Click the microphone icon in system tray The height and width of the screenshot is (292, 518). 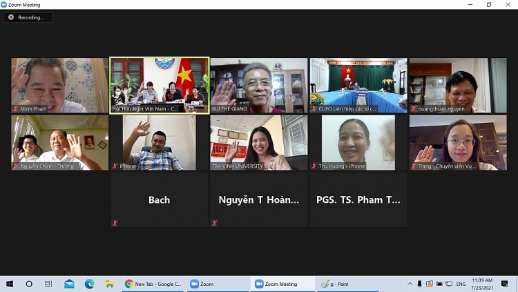point(419,284)
